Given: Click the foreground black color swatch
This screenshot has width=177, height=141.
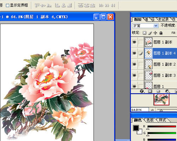Looking at the screenshot, I should click(x=136, y=128).
